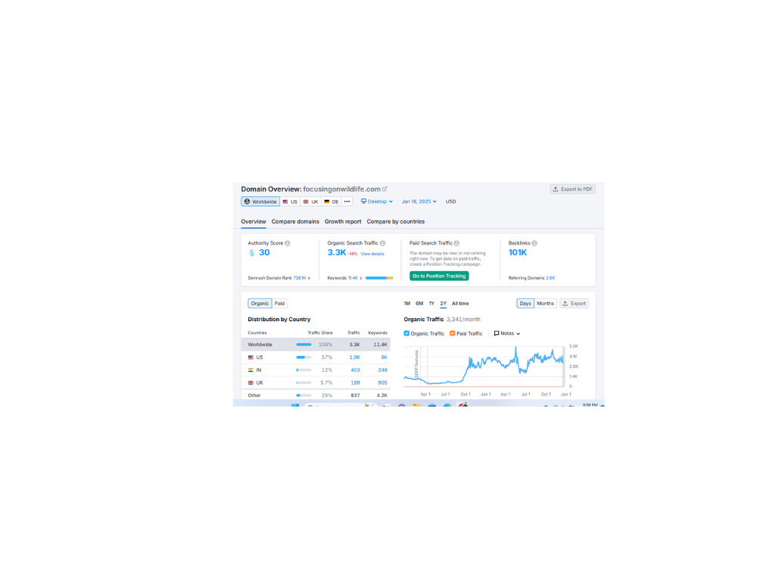Click US keywords value 6K
Screen dimensions: 757x568
(385, 357)
